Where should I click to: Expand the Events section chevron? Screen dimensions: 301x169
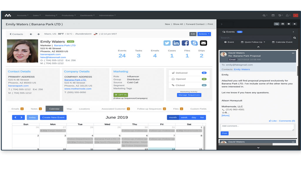293,32
